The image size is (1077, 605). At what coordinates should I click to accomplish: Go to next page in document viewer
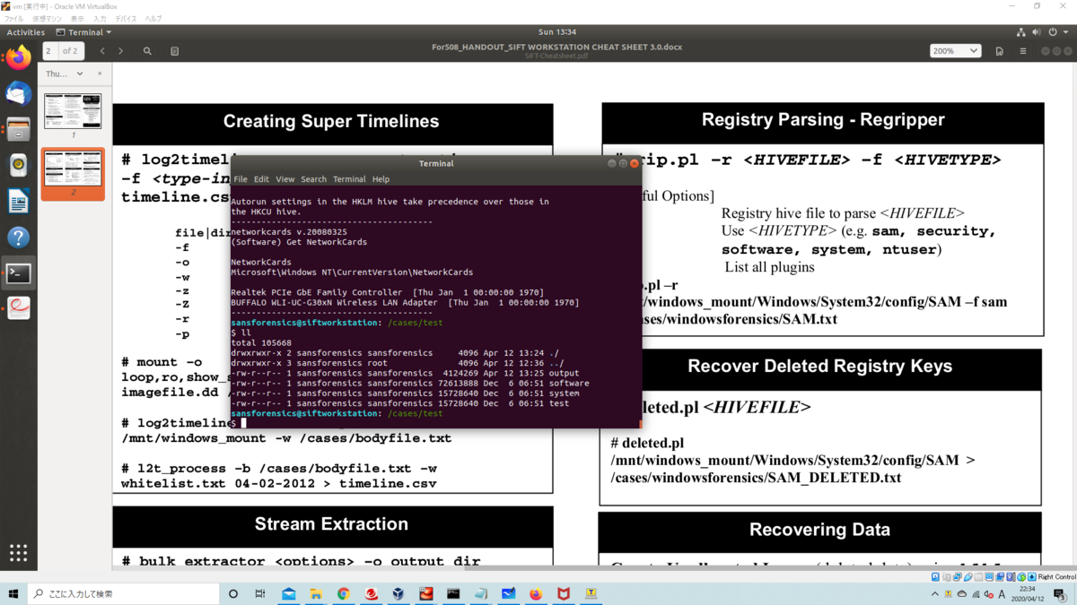[121, 51]
